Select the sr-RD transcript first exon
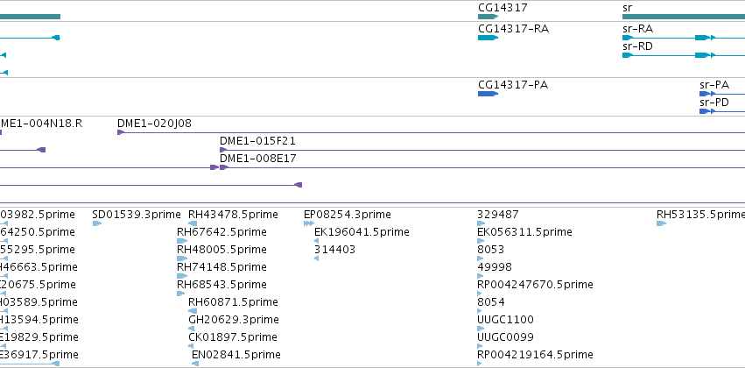Viewport: 745px width, 368px height. click(628, 55)
